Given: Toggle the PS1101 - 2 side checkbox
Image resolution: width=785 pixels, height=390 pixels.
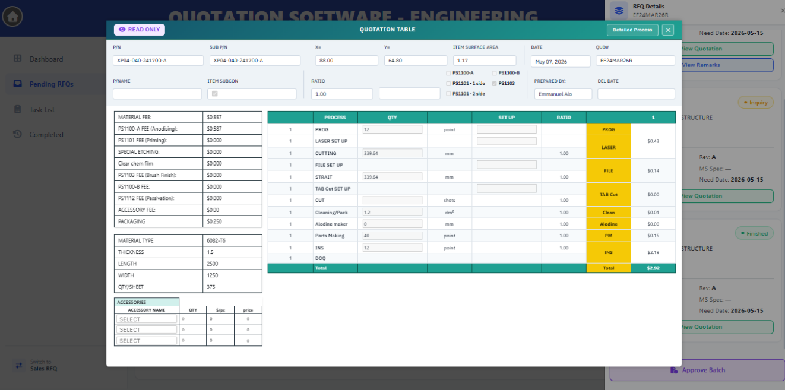Looking at the screenshot, I should pyautogui.click(x=448, y=94).
